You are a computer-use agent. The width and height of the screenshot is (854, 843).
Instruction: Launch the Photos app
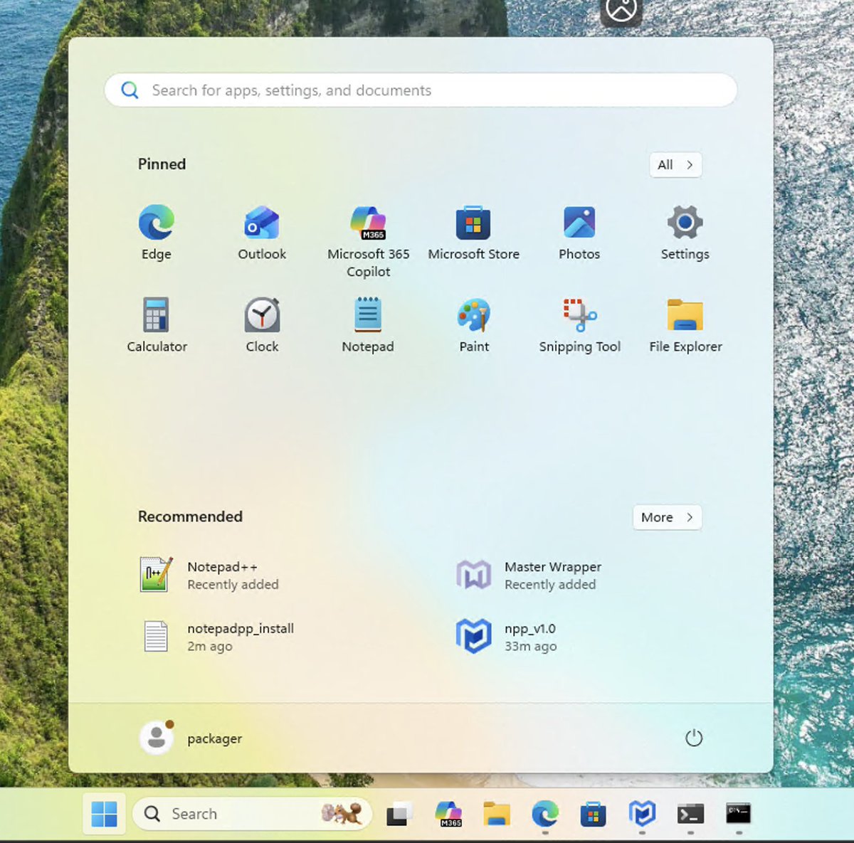tap(579, 233)
